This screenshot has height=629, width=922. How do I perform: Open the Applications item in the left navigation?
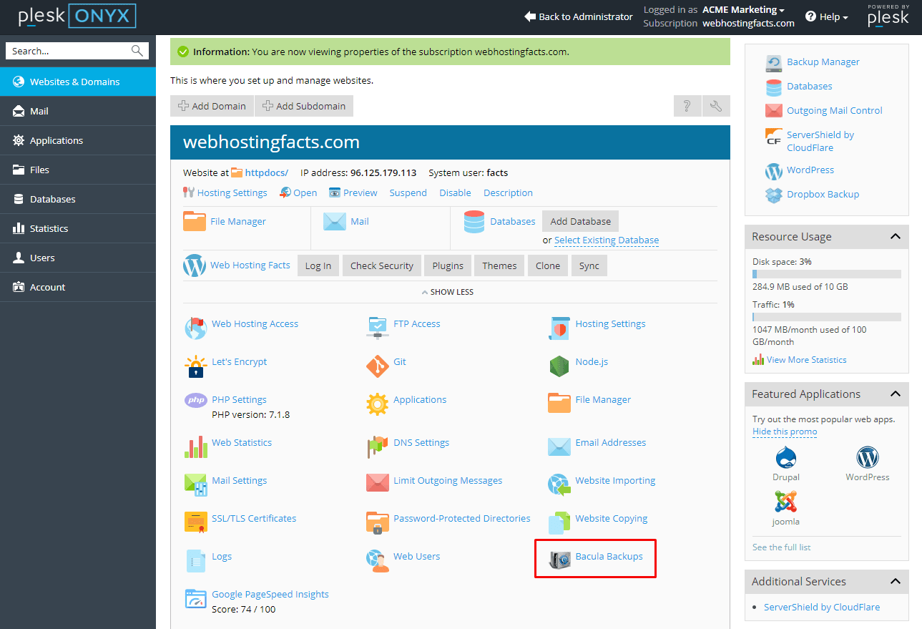coord(78,140)
